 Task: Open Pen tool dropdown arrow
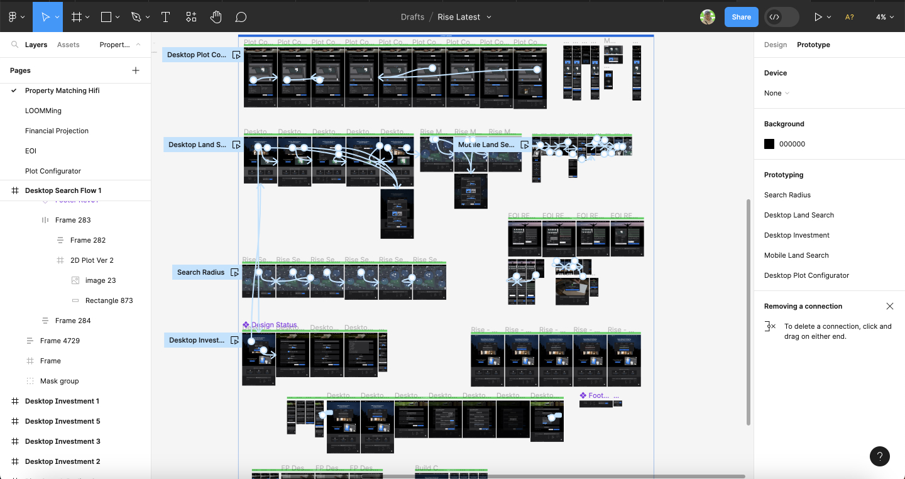point(147,17)
